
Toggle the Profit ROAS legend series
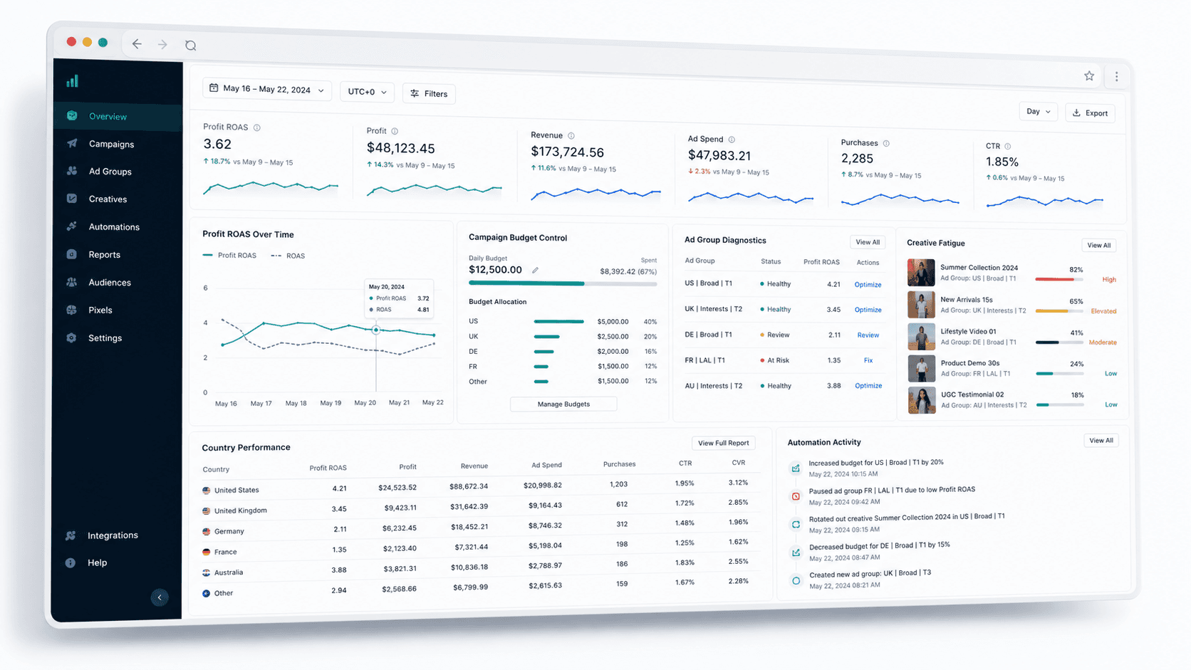229,255
